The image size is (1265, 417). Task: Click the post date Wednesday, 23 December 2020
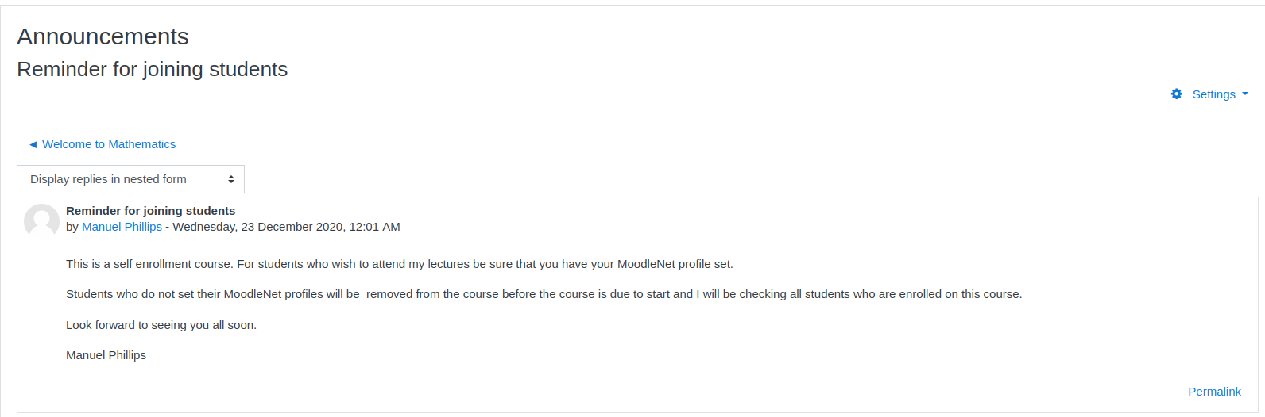click(257, 227)
